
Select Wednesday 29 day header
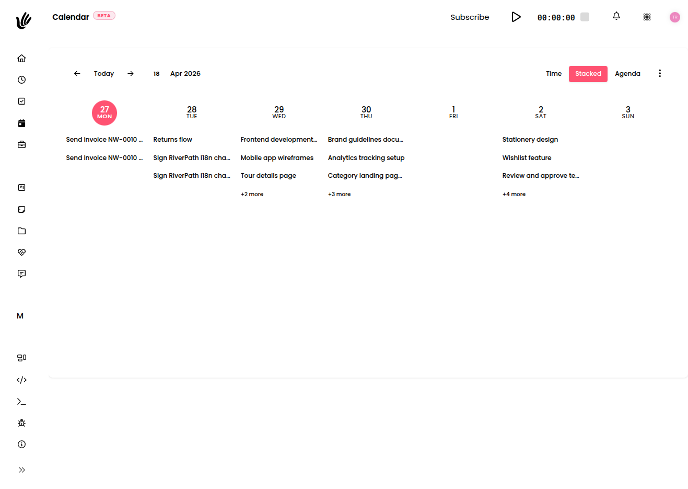279,112
